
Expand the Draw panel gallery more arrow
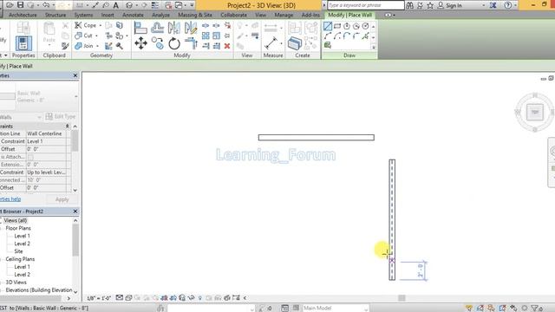click(374, 47)
